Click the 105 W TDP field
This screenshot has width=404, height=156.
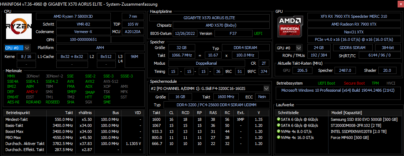click(x=133, y=25)
